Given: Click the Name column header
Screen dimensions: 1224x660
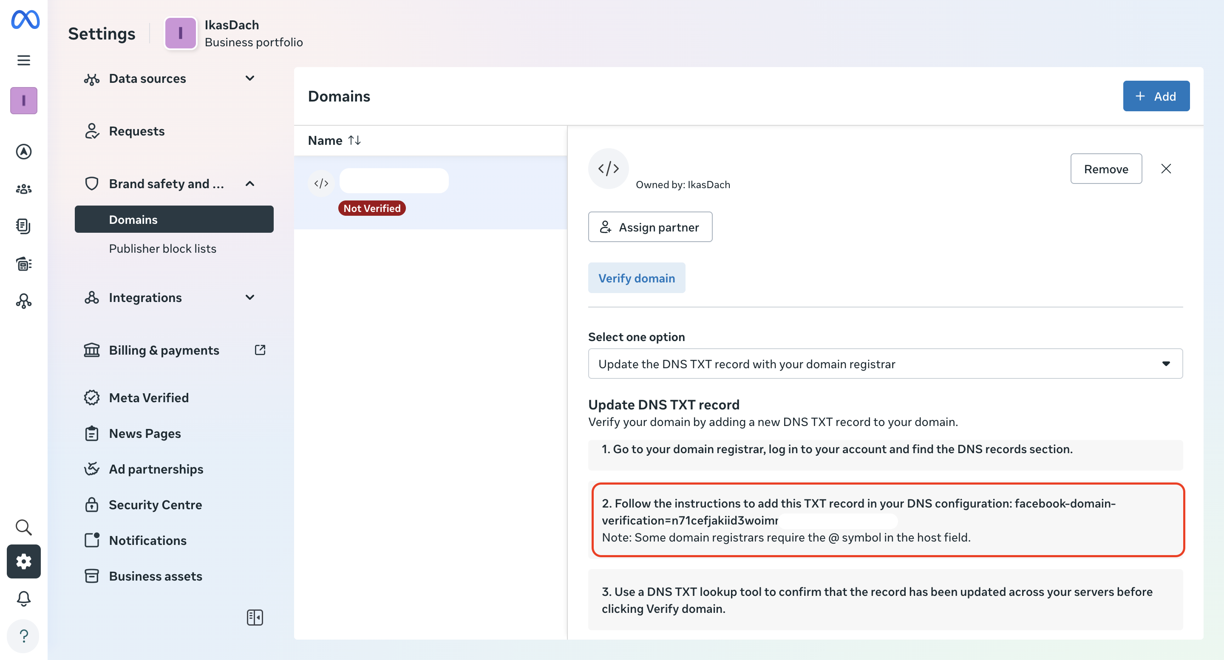Looking at the screenshot, I should [325, 141].
